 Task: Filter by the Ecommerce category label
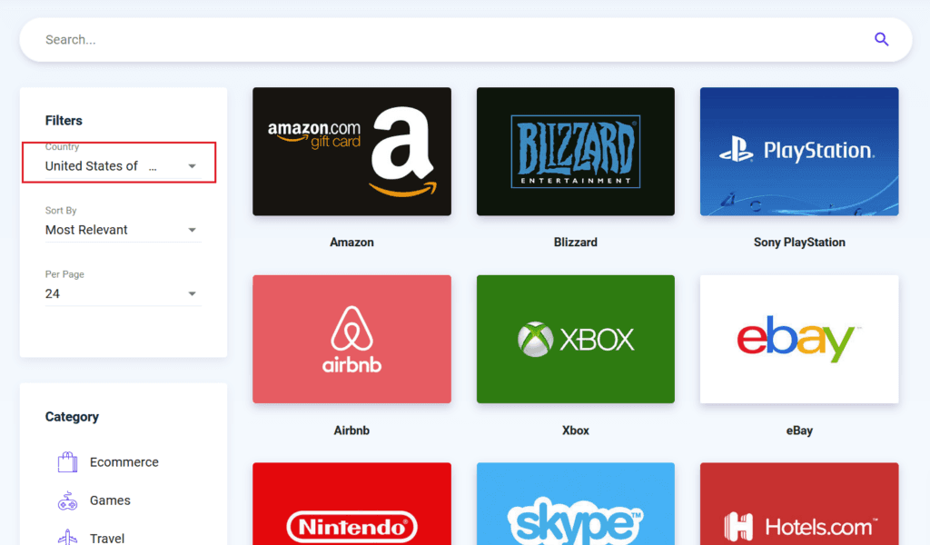click(x=124, y=462)
